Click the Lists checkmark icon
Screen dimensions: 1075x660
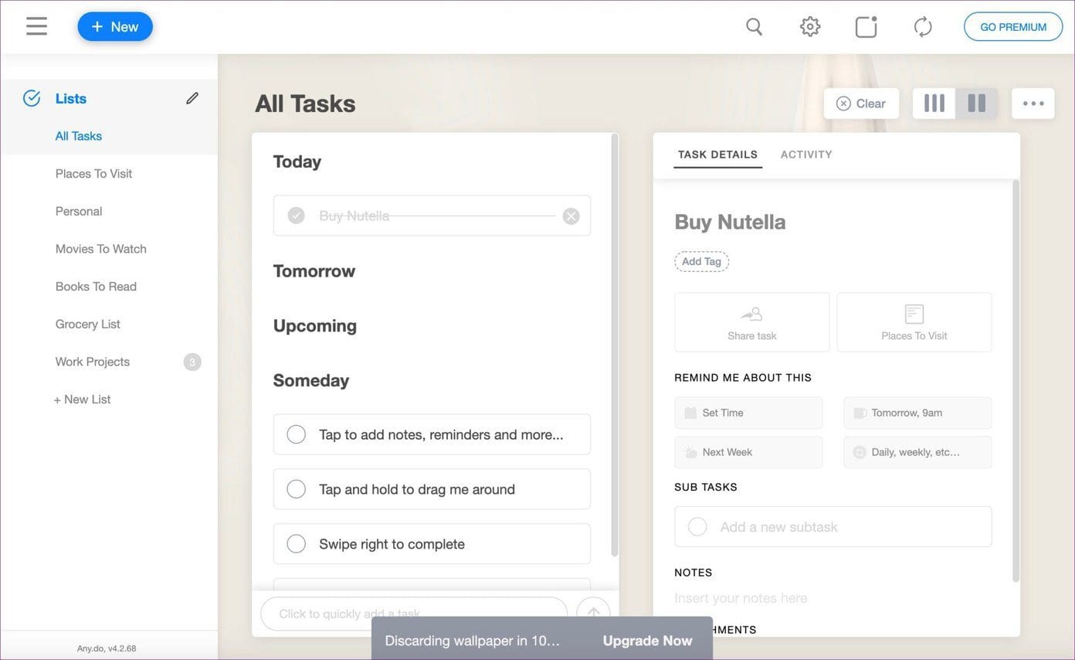[32, 98]
